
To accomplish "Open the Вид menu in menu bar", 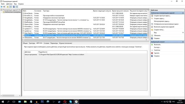I will [15, 4].
